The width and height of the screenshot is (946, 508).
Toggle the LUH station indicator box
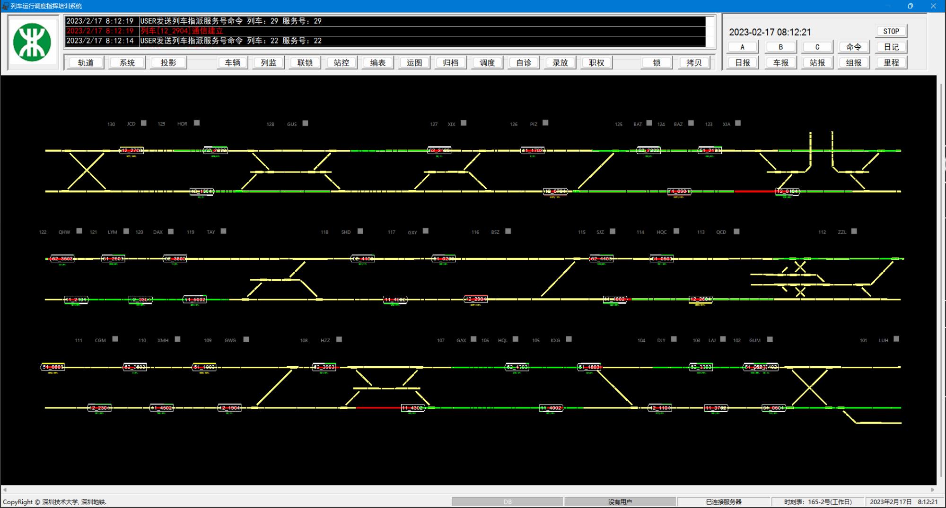[x=896, y=339]
